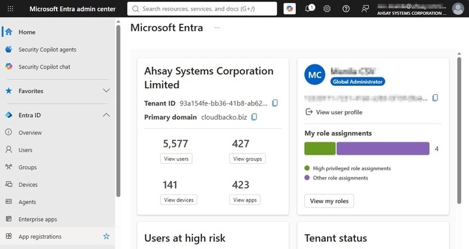Click the Microsoft Entra admin center title
469x249 pixels.
72,9
